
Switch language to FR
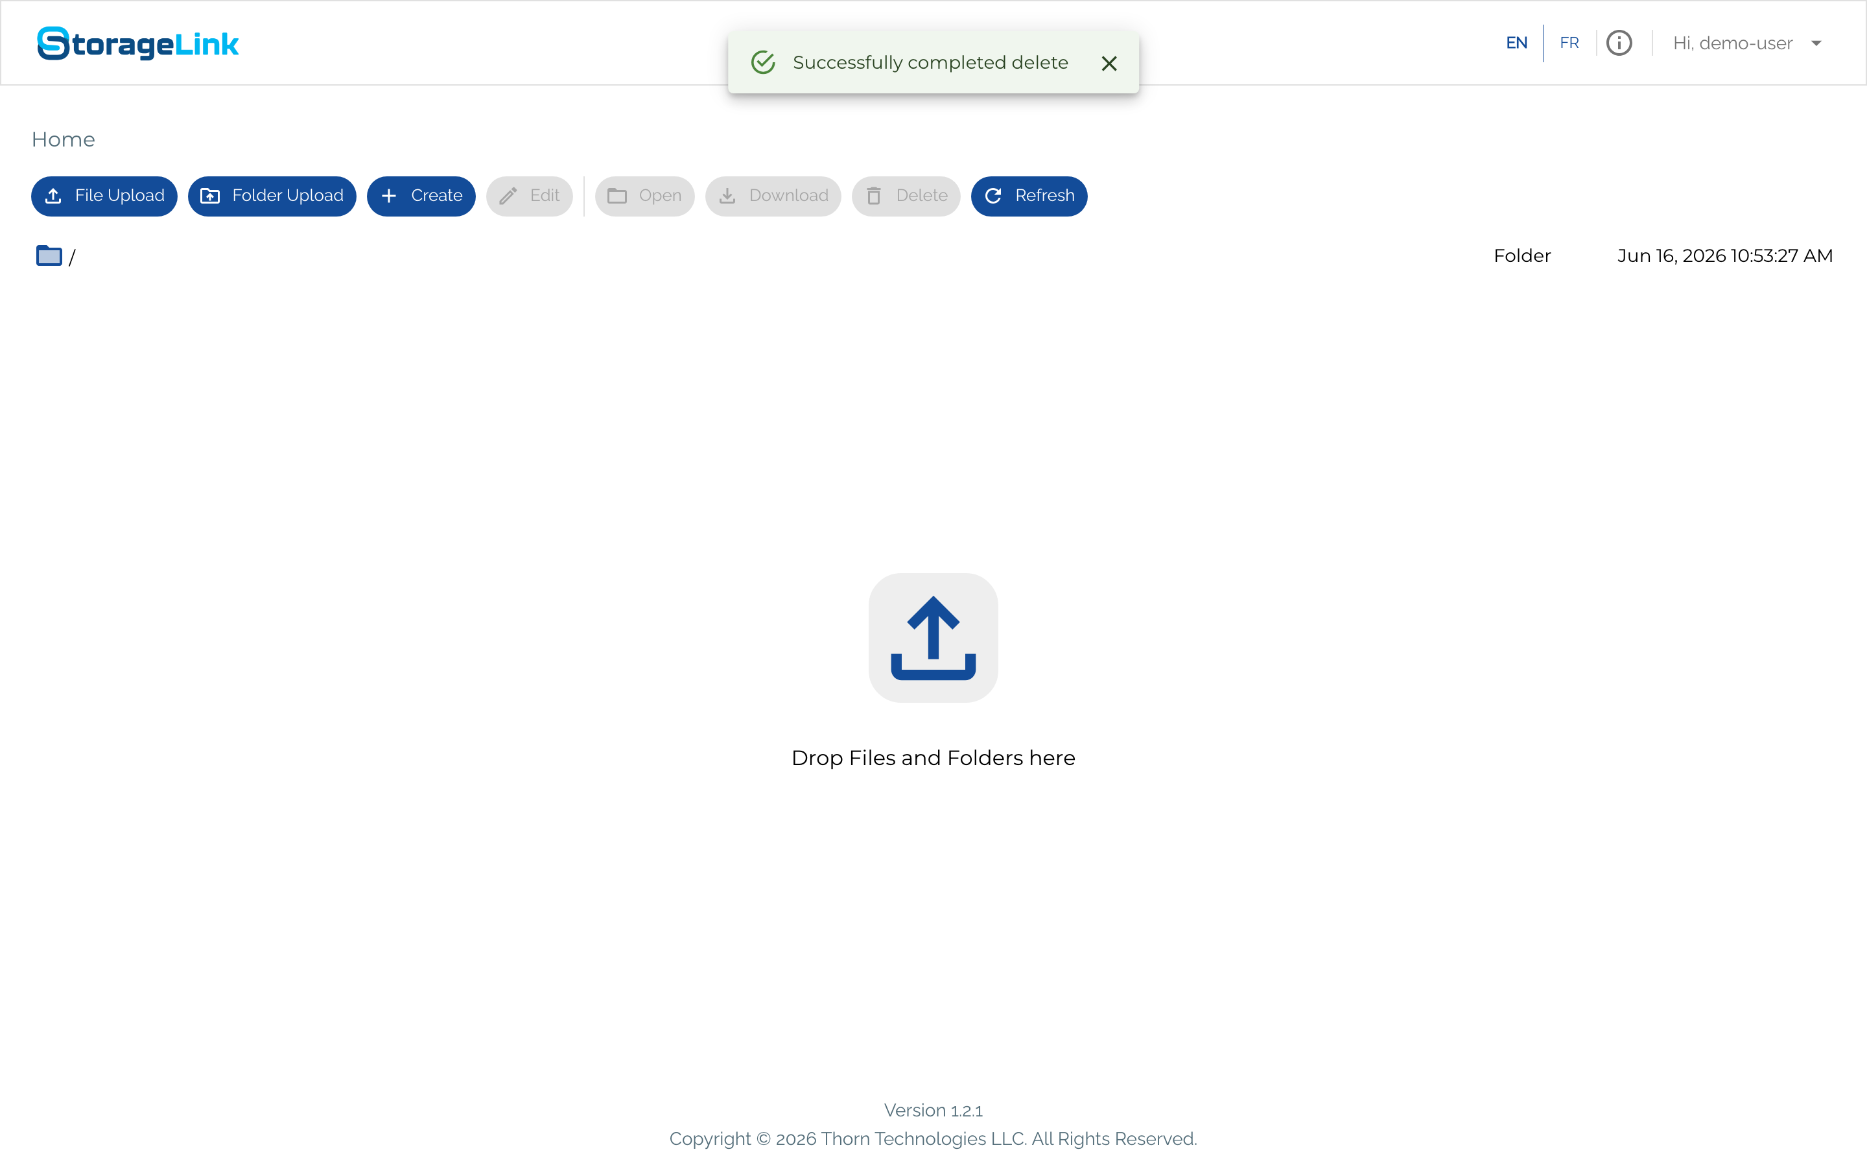1569,43
